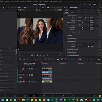
Task: Open the Timeline 1 name dropdown
Action: click(x=40, y=10)
